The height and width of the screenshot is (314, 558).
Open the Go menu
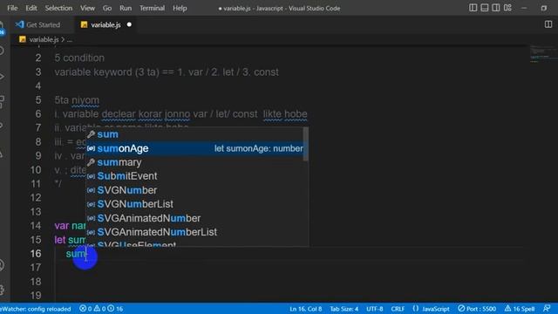point(106,8)
